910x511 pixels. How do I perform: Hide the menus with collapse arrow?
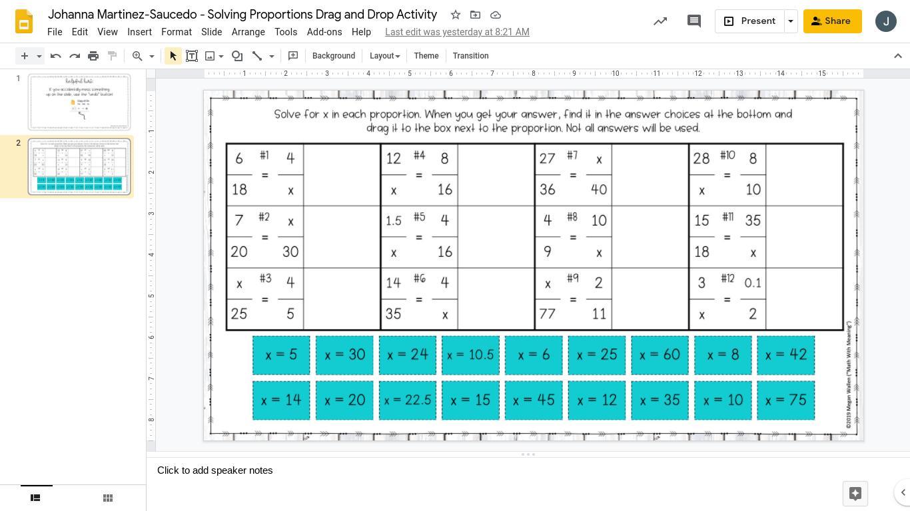point(898,56)
